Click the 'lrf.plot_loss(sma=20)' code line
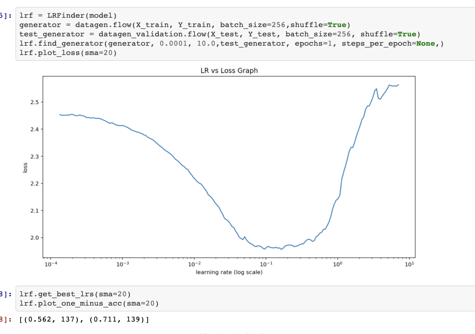Viewport: 475px width, 334px height. (68, 53)
